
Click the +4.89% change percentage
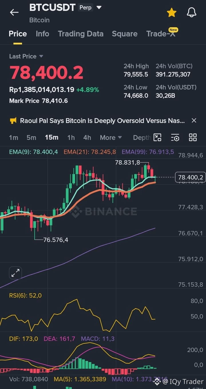(88, 90)
